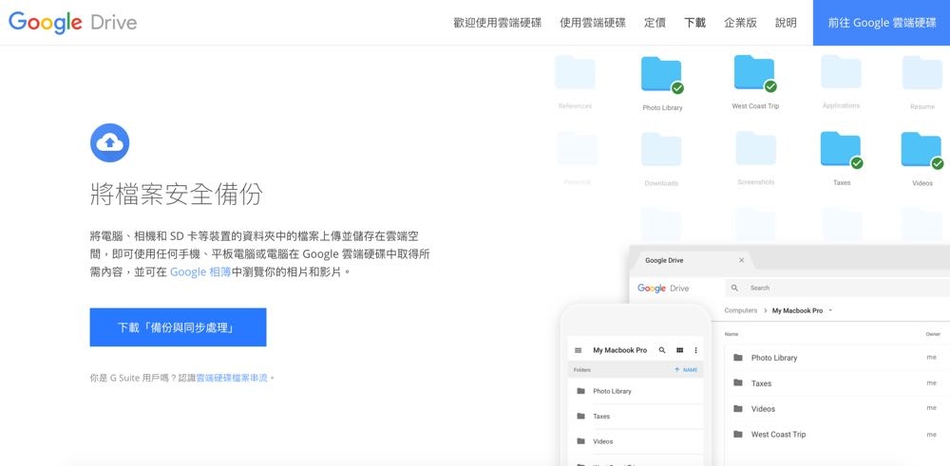This screenshot has width=950, height=466.
Task: Click the Videos folder icon in grid
Action: click(921, 151)
